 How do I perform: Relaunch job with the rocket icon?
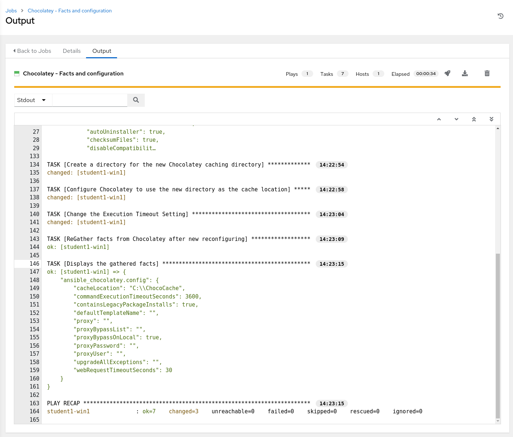(x=447, y=73)
